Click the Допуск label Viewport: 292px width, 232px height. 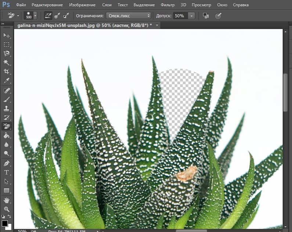tap(164, 16)
